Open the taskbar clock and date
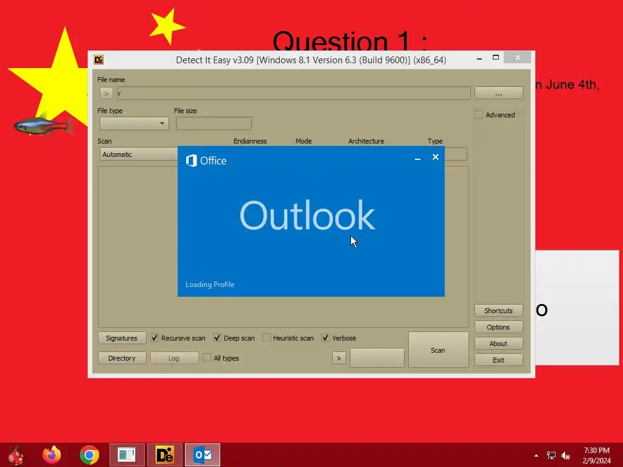 tap(596, 455)
